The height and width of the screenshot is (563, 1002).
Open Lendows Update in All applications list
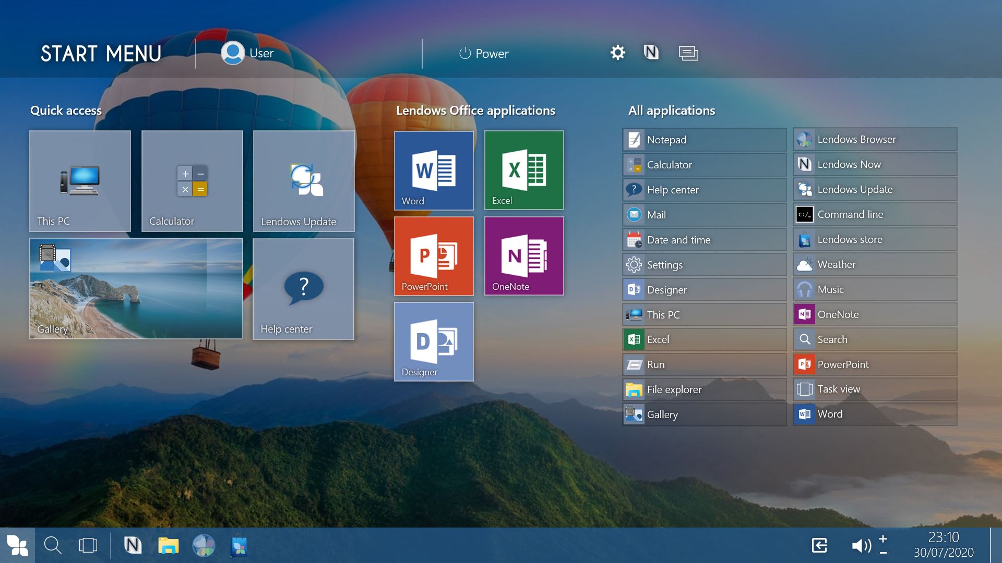(x=875, y=189)
